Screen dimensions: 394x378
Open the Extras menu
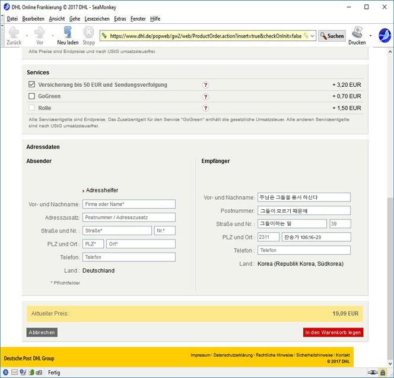point(120,18)
